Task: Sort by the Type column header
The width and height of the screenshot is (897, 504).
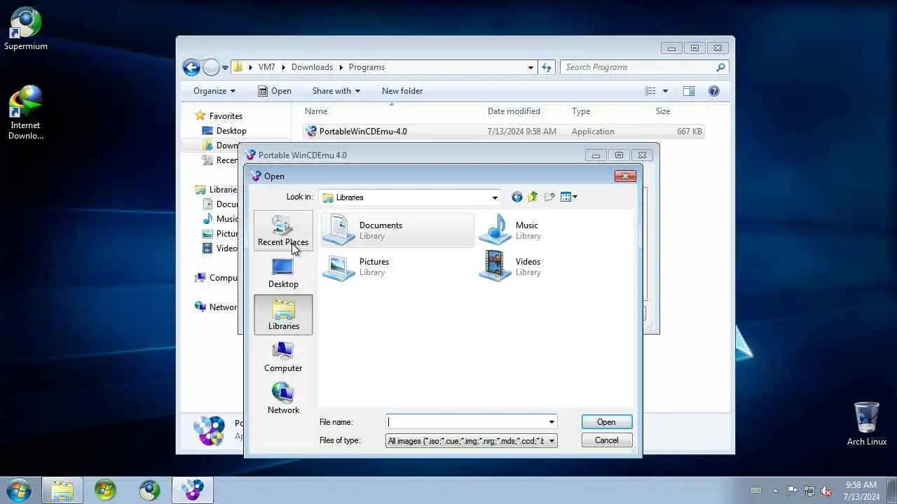Action: 610,111
